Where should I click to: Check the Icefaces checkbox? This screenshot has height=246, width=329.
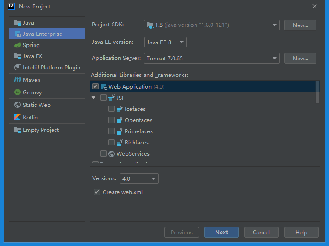click(112, 109)
